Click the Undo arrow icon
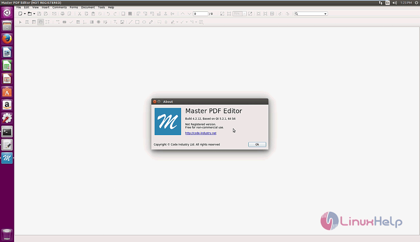This screenshot has height=242, width=420. 108,14
